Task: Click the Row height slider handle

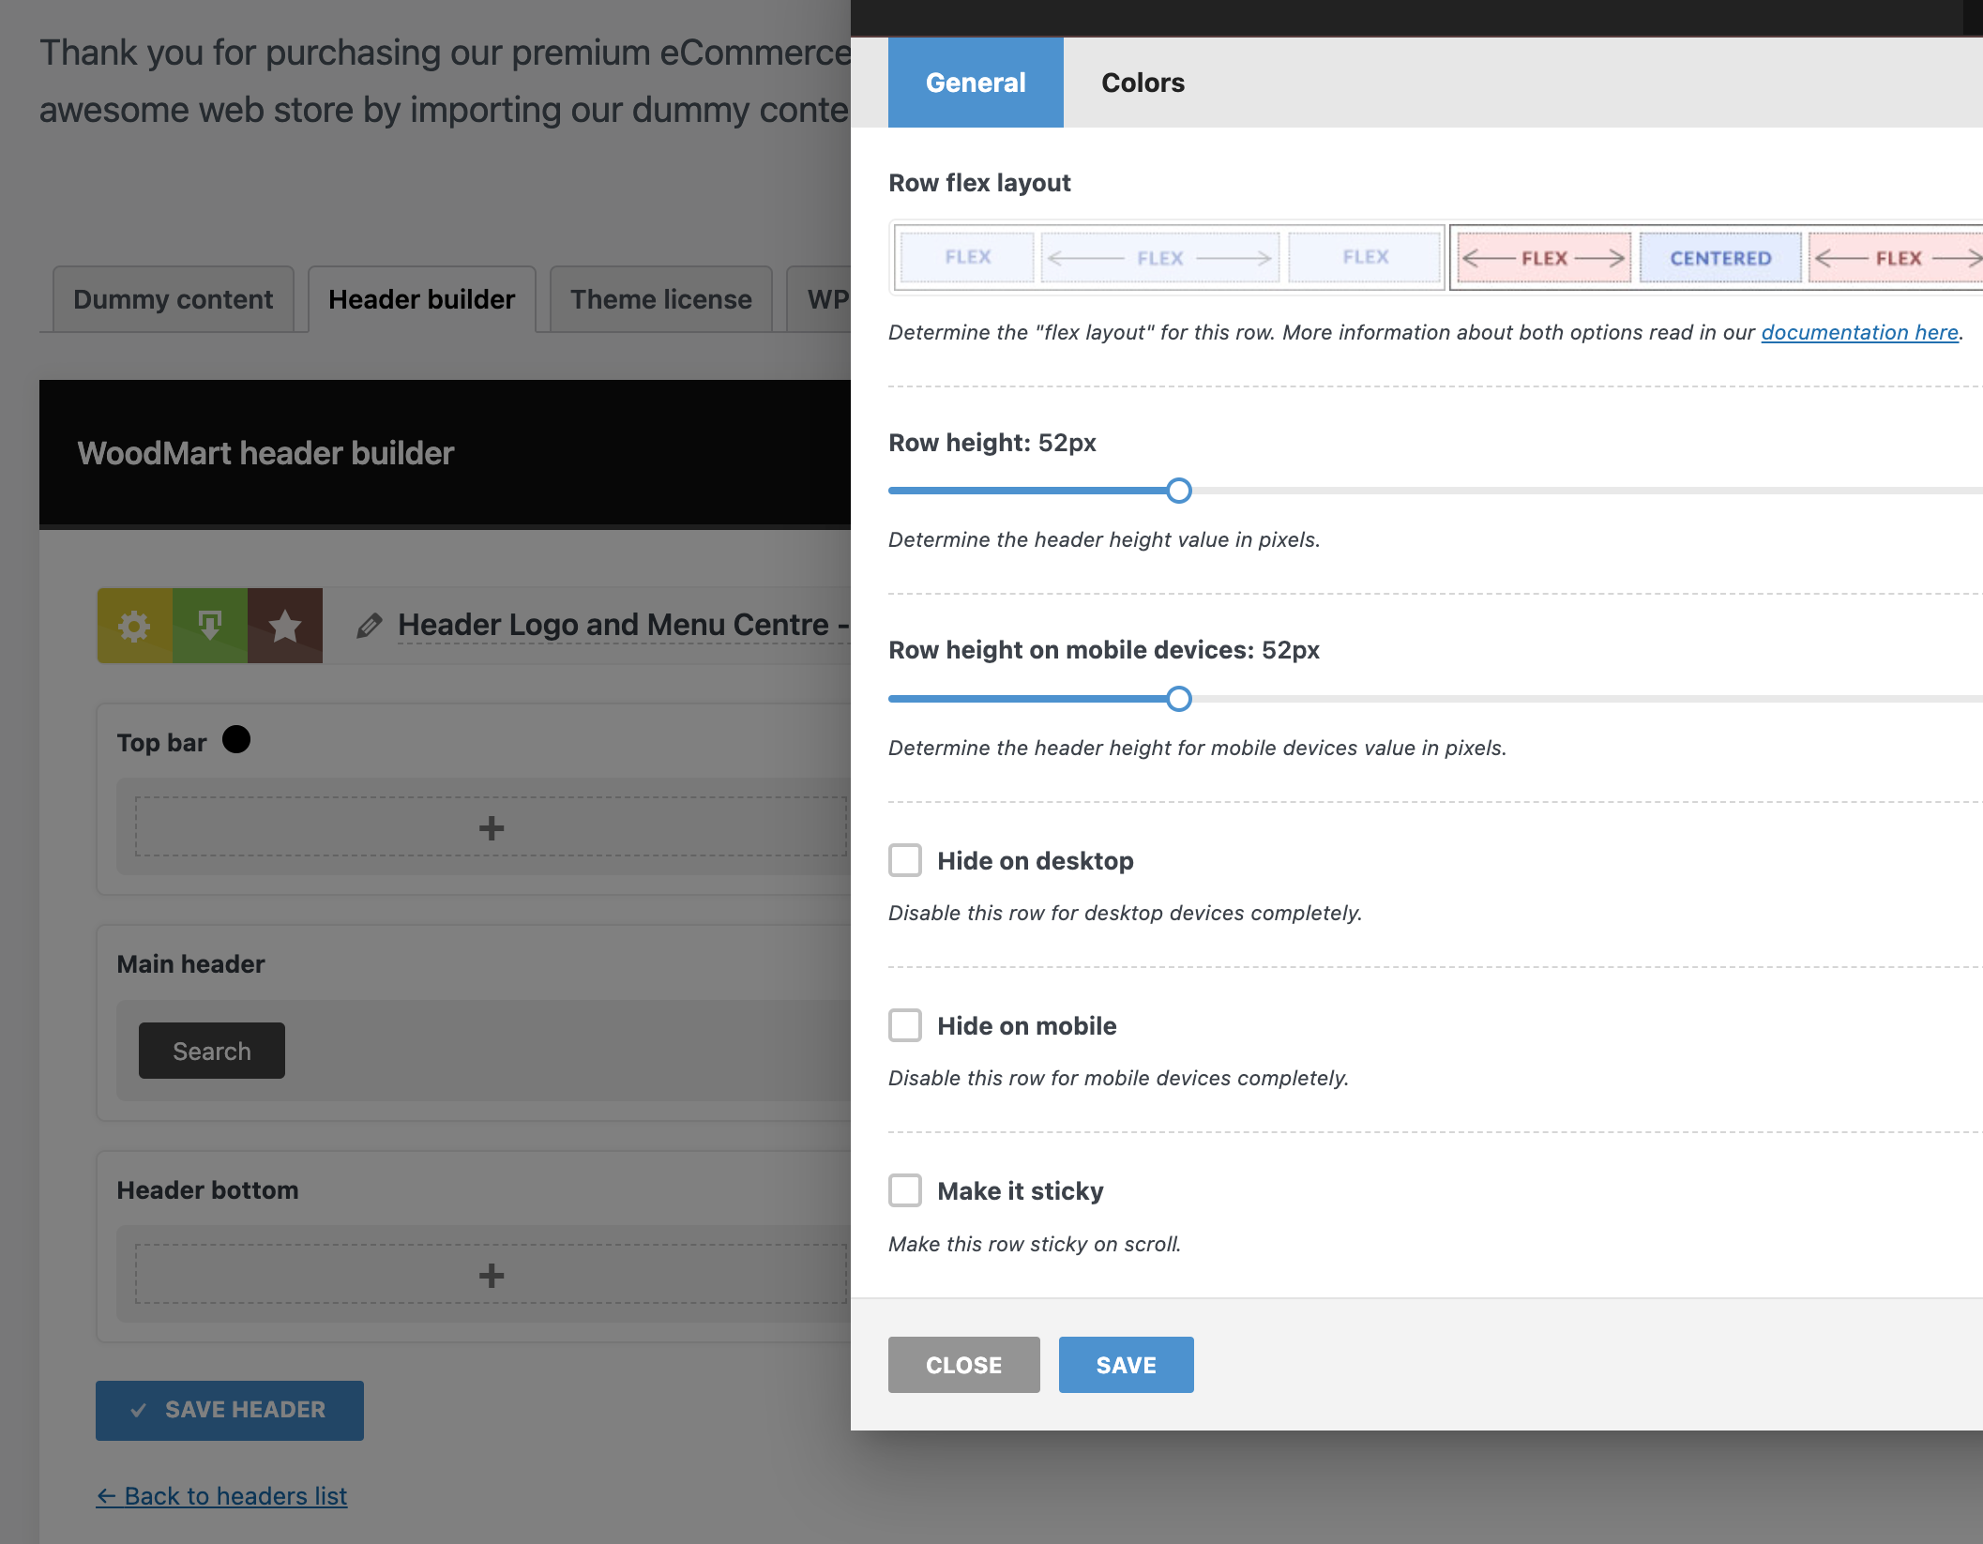Action: (x=1179, y=491)
